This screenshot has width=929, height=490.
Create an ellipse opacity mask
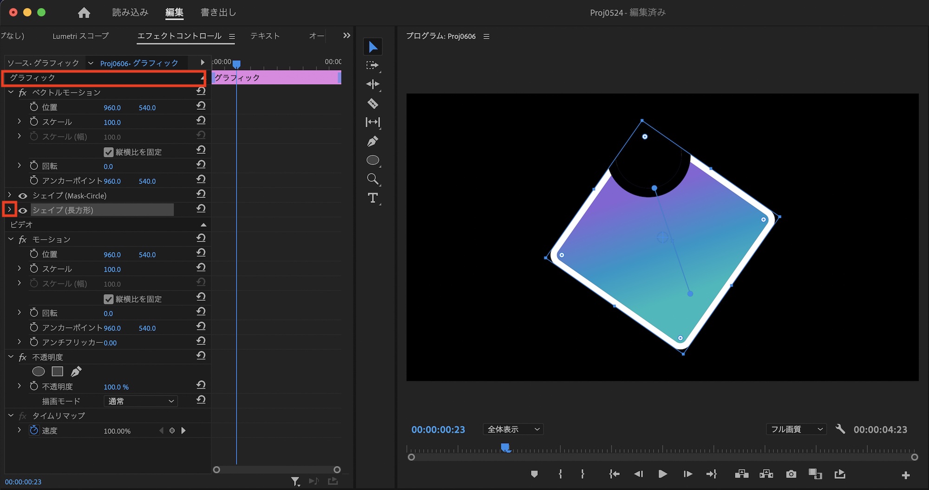(39, 372)
